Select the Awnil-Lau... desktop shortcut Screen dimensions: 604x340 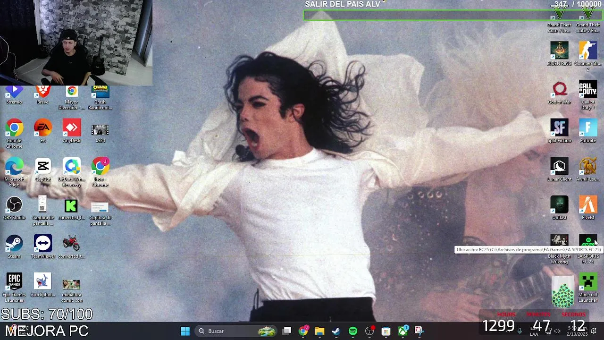(588, 170)
